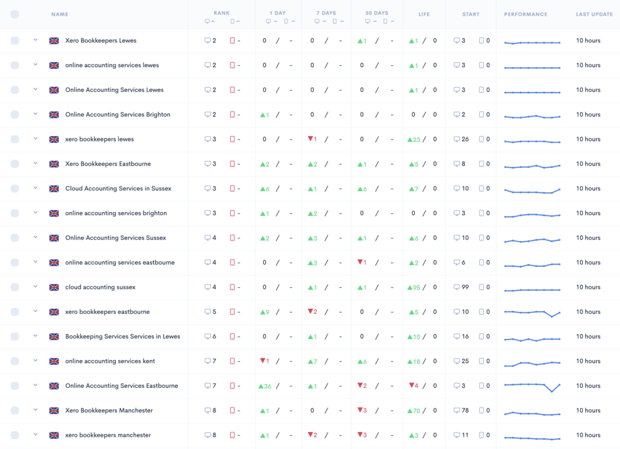This screenshot has height=449, width=620.
Task: Click the UK flag beside Online Accounting Services Brighton
Action: (x=54, y=115)
